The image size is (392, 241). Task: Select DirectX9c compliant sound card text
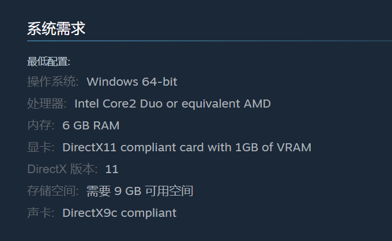point(119,213)
